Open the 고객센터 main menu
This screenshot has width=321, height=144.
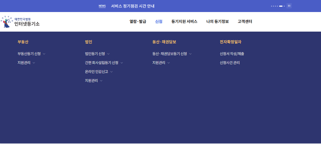click(x=245, y=22)
